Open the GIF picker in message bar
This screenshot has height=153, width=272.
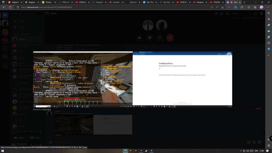[x=249, y=142]
